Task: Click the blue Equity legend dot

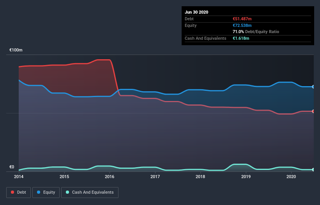Action: tap(39, 192)
